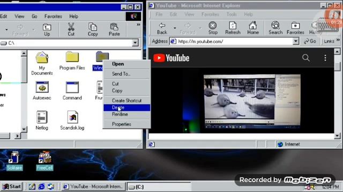Choose Send To in the context menu

(127, 74)
